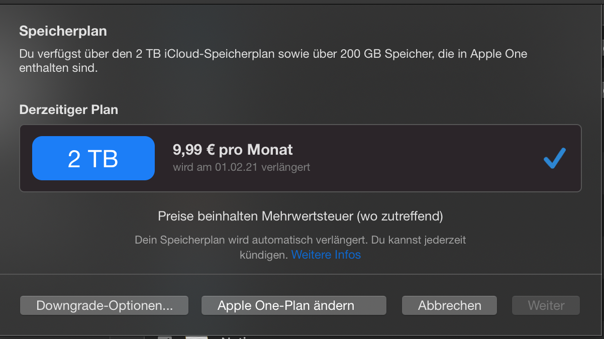Click the renewal date 01.02.21 line
This screenshot has height=339, width=604.
(x=241, y=167)
